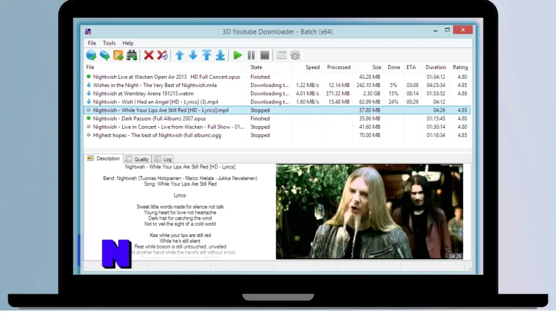Select HIghest hopes full album ogg row

277,135
